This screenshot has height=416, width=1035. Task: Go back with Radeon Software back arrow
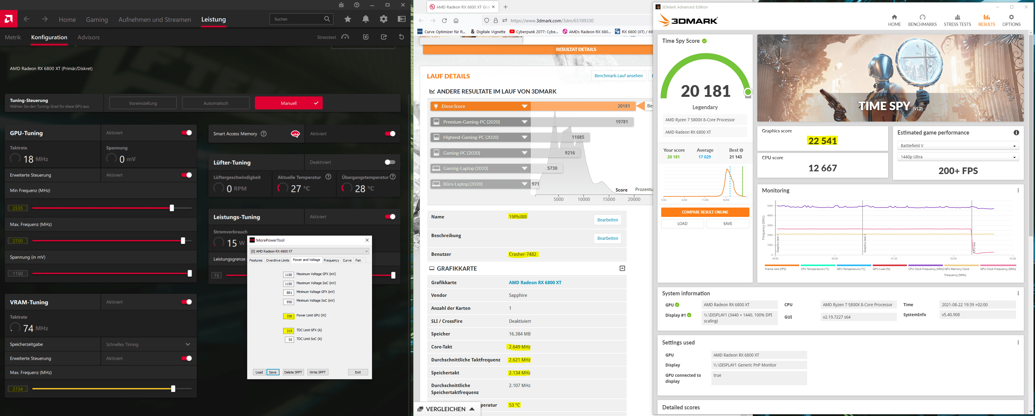tap(27, 19)
